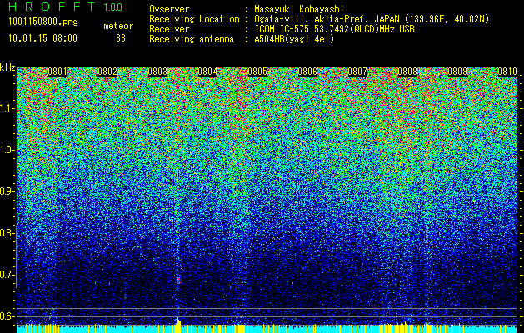Click the receiver ICOM IC-575 text

(x=282, y=29)
